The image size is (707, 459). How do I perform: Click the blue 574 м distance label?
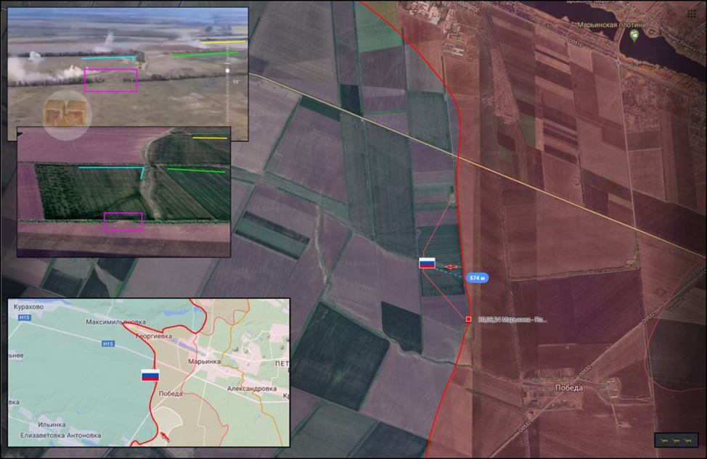[477, 278]
